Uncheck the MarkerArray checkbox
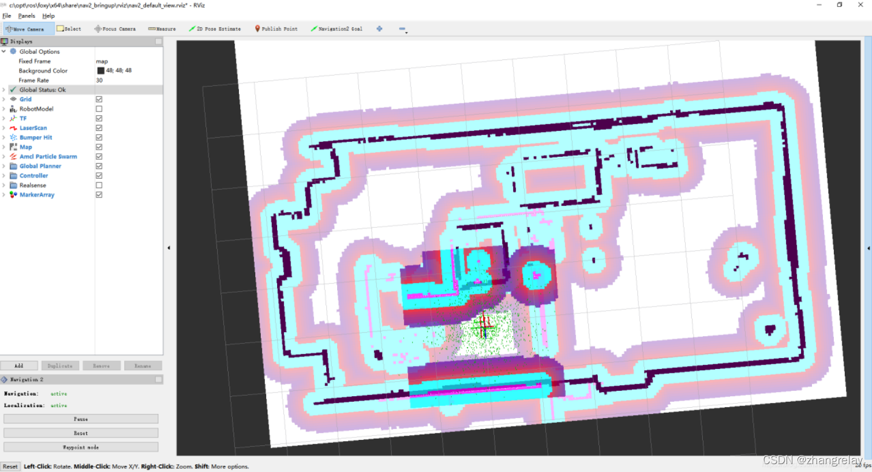Image resolution: width=872 pixels, height=472 pixels. pyautogui.click(x=99, y=194)
